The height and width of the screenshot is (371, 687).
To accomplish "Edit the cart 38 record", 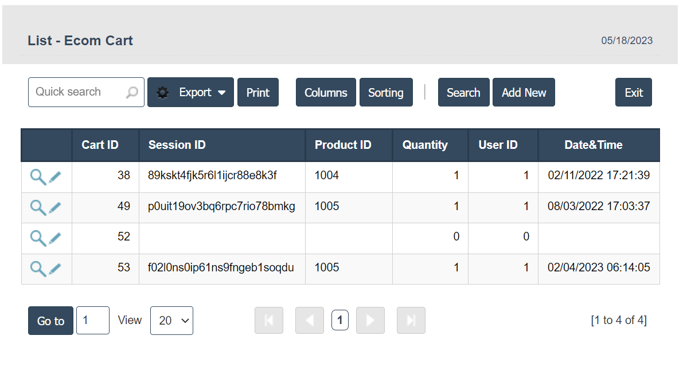I will (x=54, y=177).
